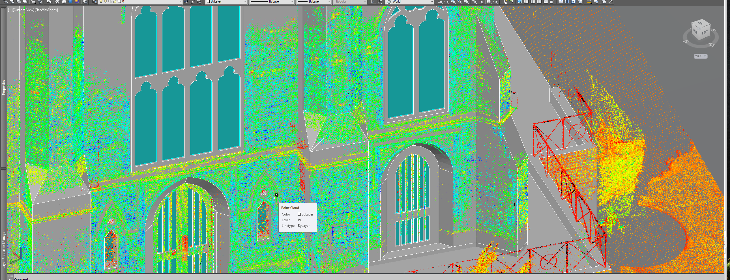Image resolution: width=730 pixels, height=280 pixels.
Task: Click the Layer Previous icon
Action: pyautogui.click(x=193, y=2)
